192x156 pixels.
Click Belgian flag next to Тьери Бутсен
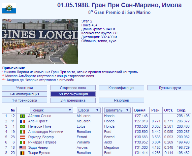(x=22, y=153)
